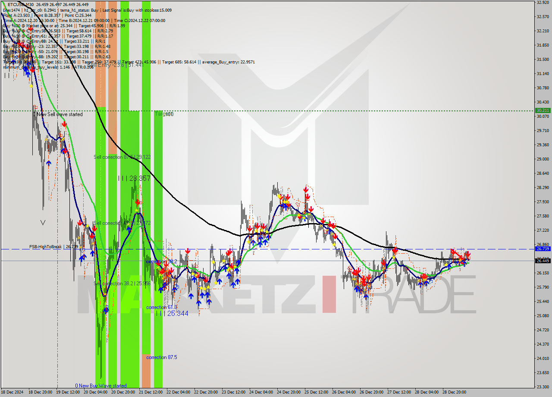Click the '28 Dec 20:00' time axis label

coord(454,392)
